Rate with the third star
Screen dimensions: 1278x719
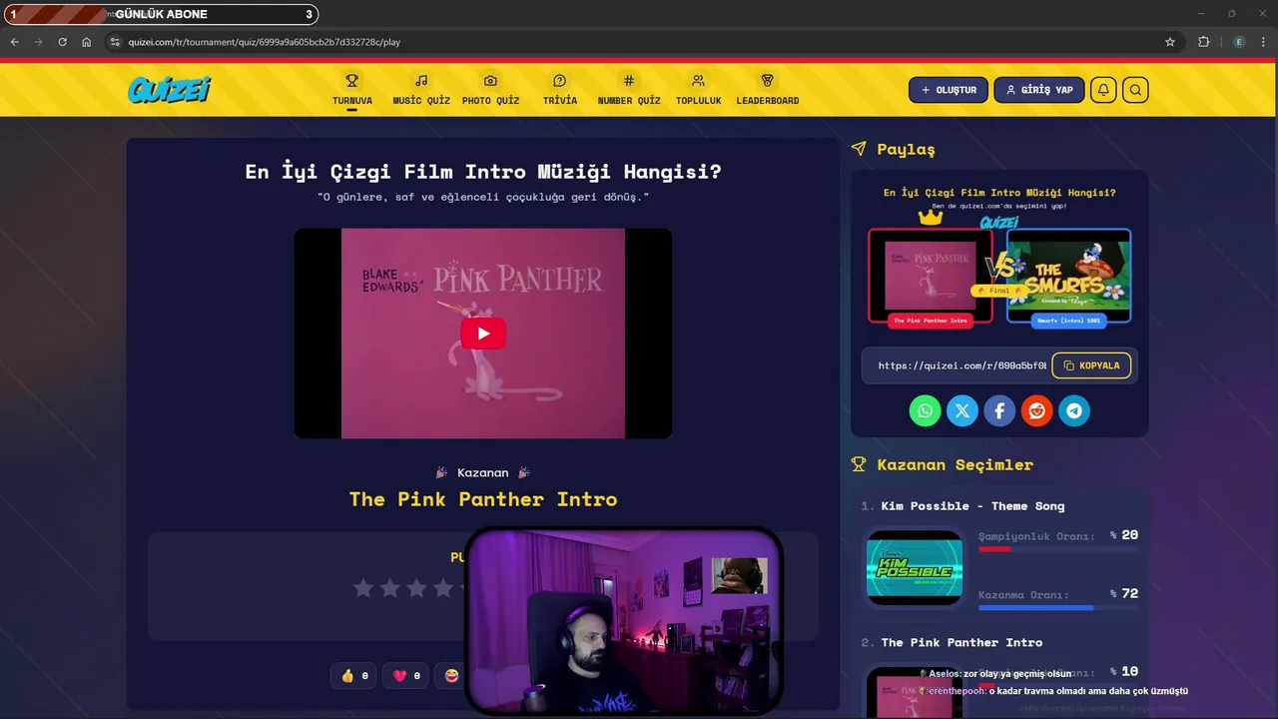coord(416,588)
